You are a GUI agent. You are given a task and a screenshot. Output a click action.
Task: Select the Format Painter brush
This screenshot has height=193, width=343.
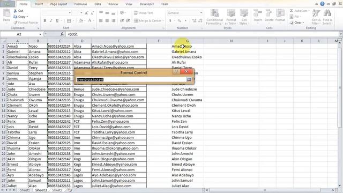coord(16,23)
